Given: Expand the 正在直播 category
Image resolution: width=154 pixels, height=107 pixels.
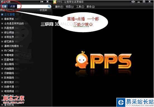Looking at the screenshot, I should [2, 15].
